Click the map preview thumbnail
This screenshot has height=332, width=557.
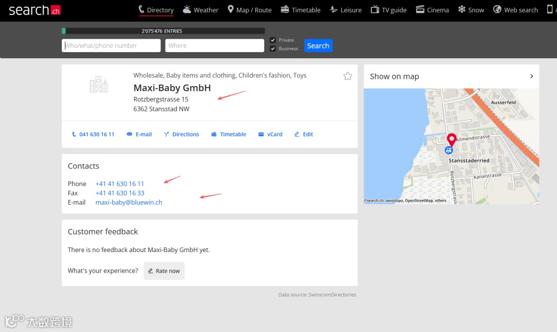point(451,146)
